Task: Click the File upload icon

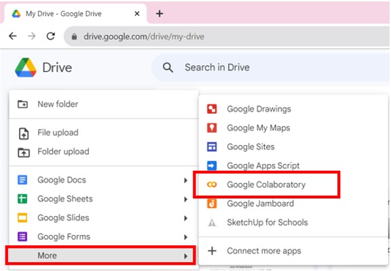Action: click(24, 133)
